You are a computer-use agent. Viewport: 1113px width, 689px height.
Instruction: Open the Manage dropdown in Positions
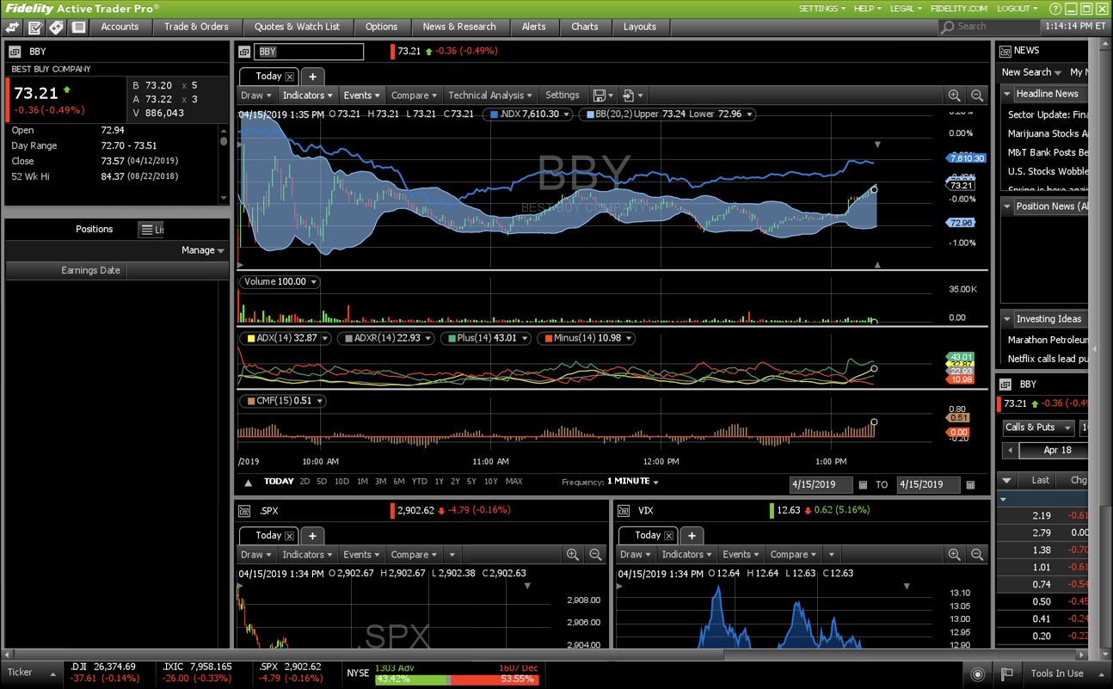tap(202, 250)
